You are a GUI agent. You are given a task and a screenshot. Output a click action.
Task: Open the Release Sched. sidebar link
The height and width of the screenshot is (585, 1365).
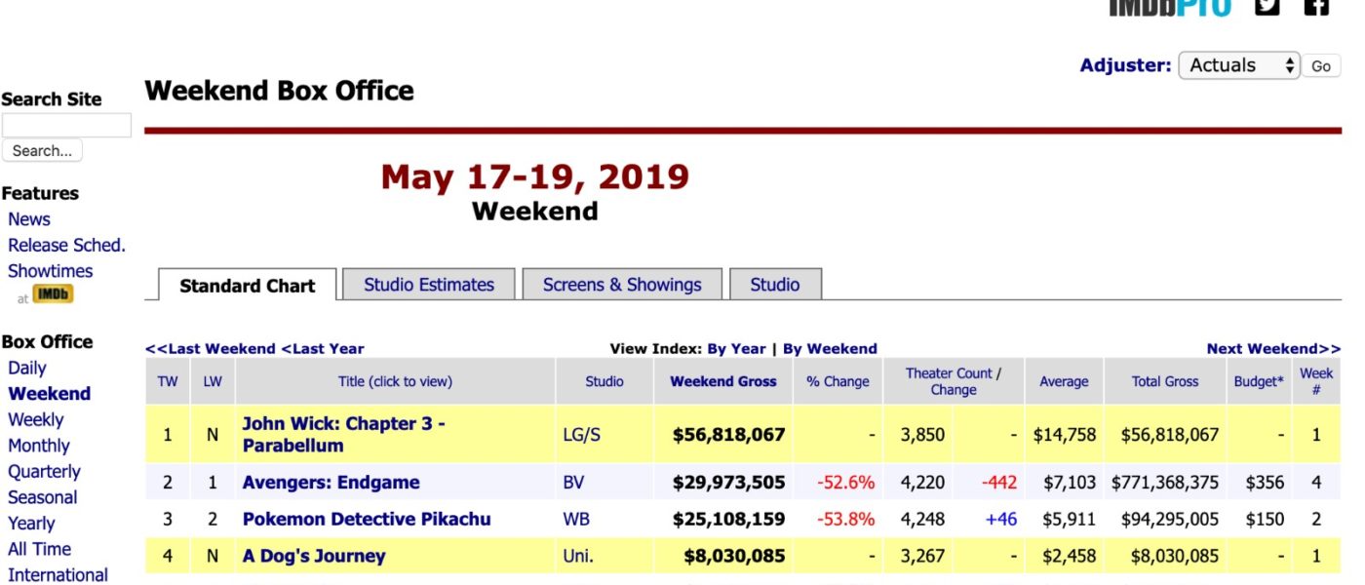click(66, 246)
